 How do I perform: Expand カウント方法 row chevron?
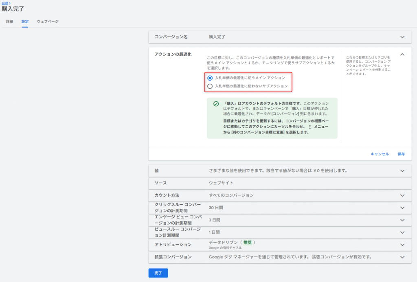pyautogui.click(x=402, y=195)
